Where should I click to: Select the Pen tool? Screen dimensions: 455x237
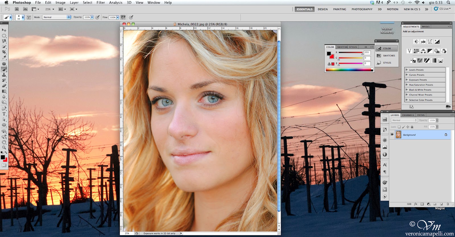tap(4, 108)
